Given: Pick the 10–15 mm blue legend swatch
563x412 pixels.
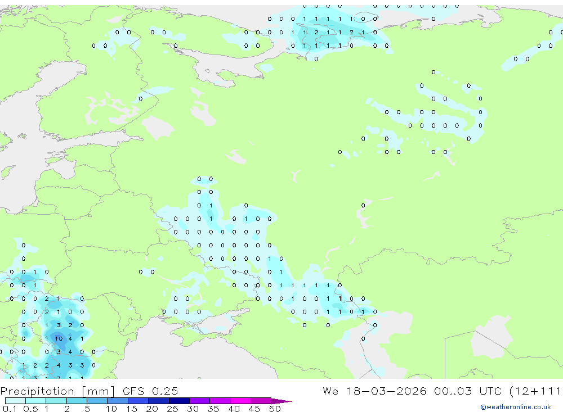Looking at the screenshot, I should (x=118, y=401).
